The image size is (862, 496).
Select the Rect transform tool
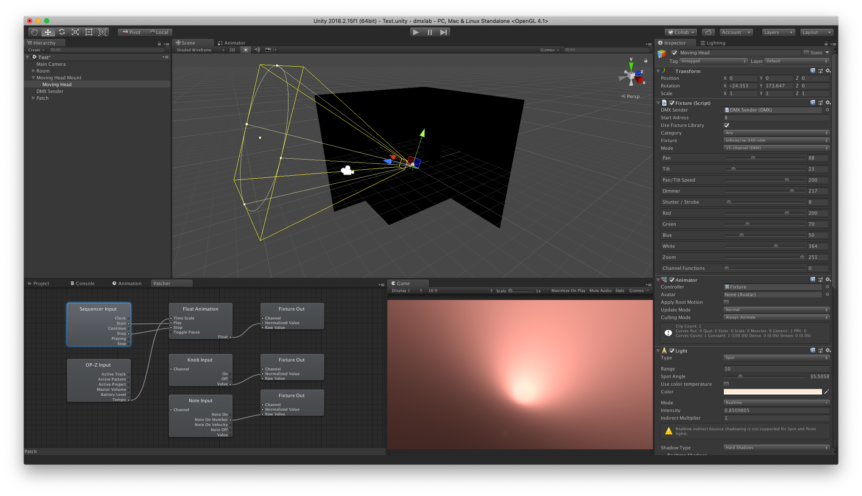[89, 32]
